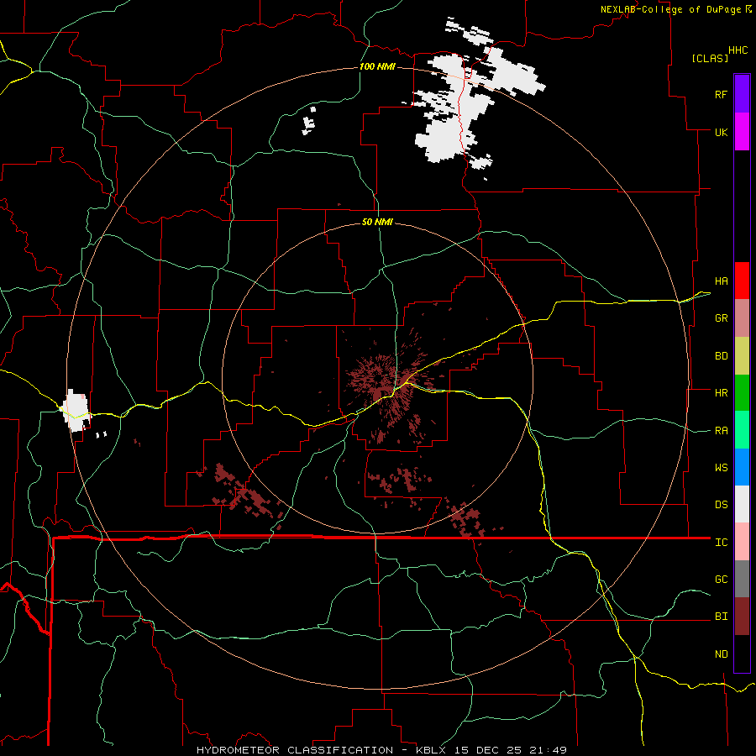Click the RA legend label
This screenshot has width=756, height=756.
pos(721,431)
